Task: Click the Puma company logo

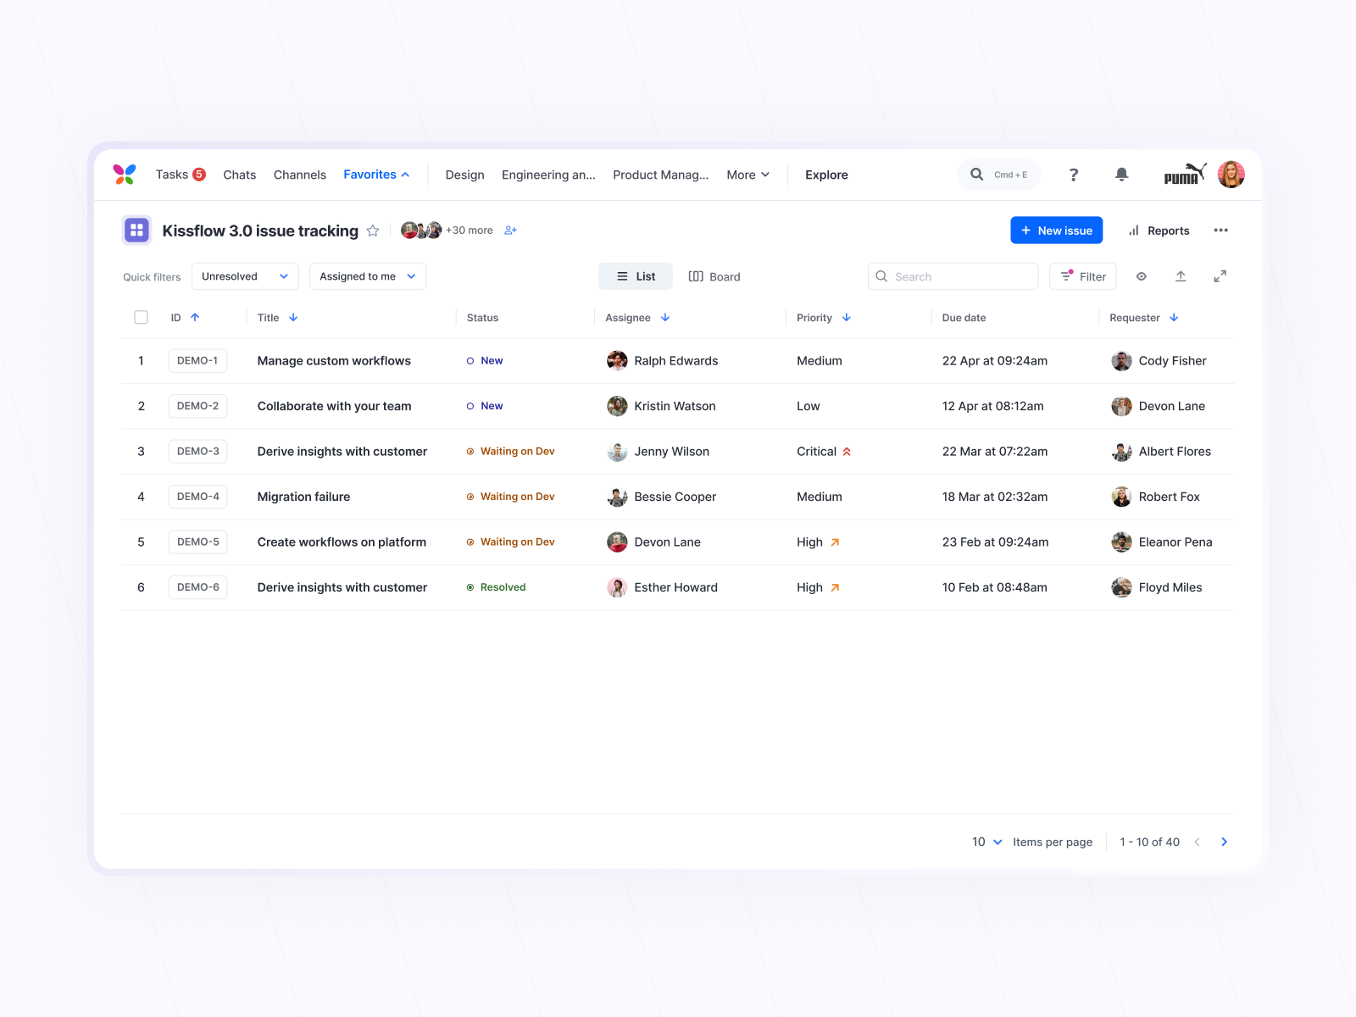Action: click(1184, 174)
